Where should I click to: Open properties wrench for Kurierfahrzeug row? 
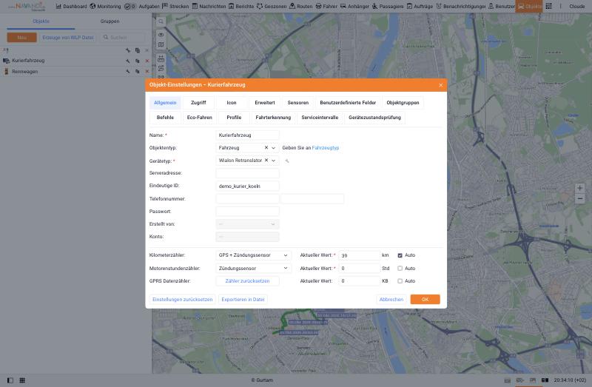128,61
